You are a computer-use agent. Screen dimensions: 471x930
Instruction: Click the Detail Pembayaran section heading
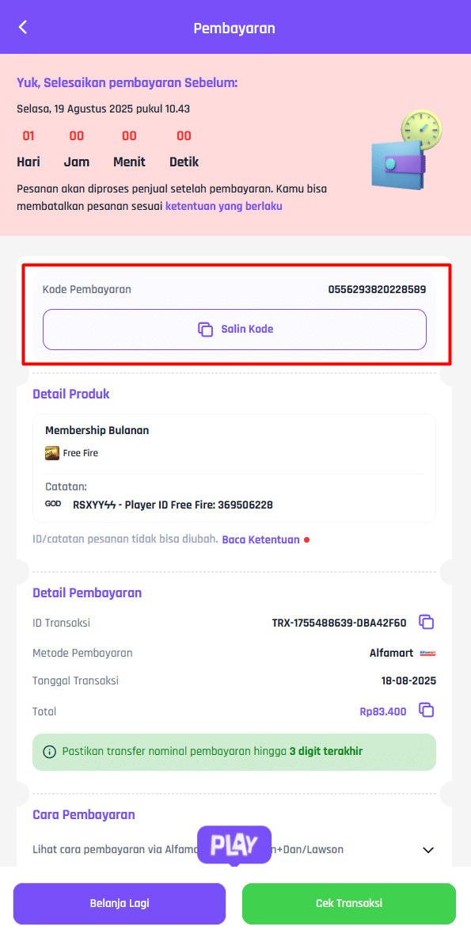[x=87, y=593]
